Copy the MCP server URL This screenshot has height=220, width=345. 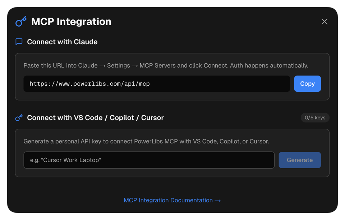coord(307,84)
